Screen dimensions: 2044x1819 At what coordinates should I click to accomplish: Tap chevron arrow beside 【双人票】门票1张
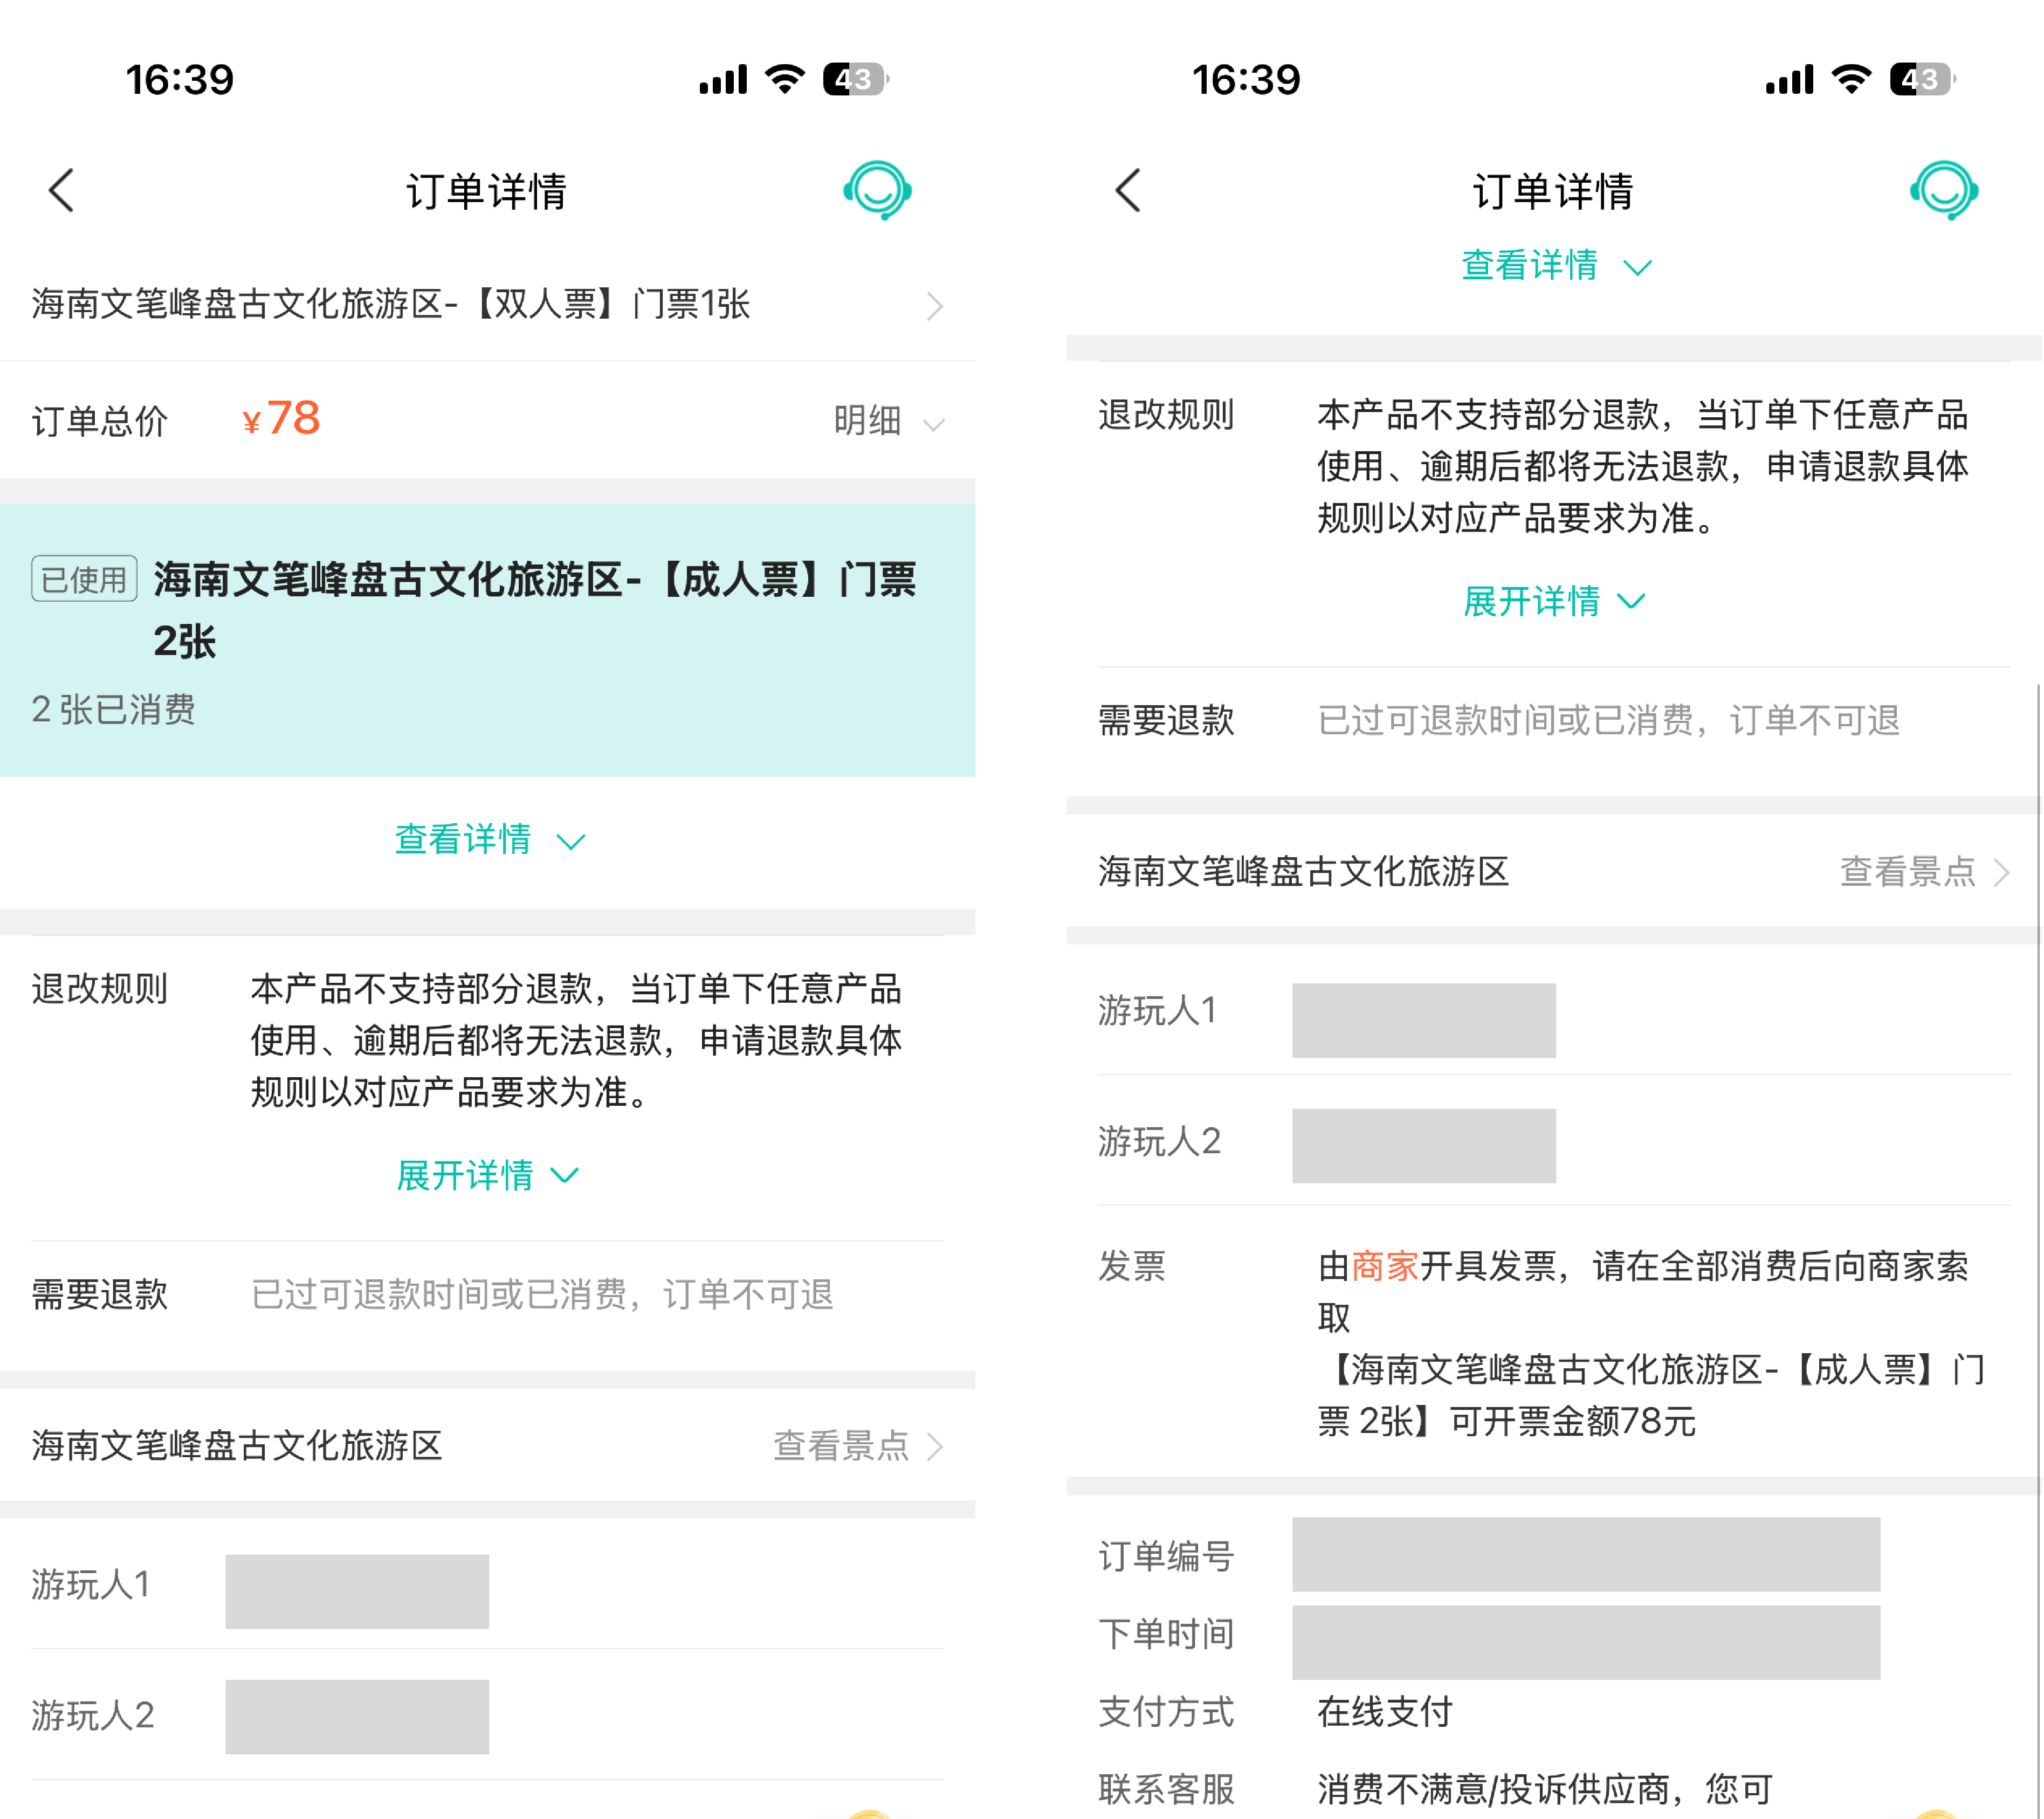coord(935,306)
